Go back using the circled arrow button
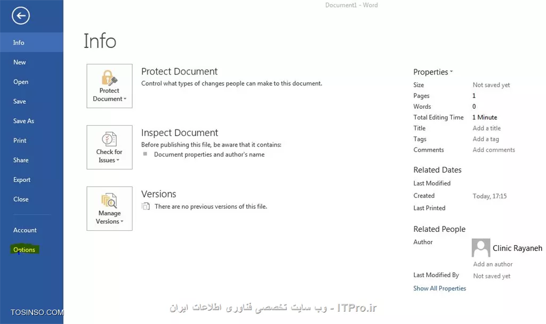The height and width of the screenshot is (324, 546). pyautogui.click(x=21, y=15)
